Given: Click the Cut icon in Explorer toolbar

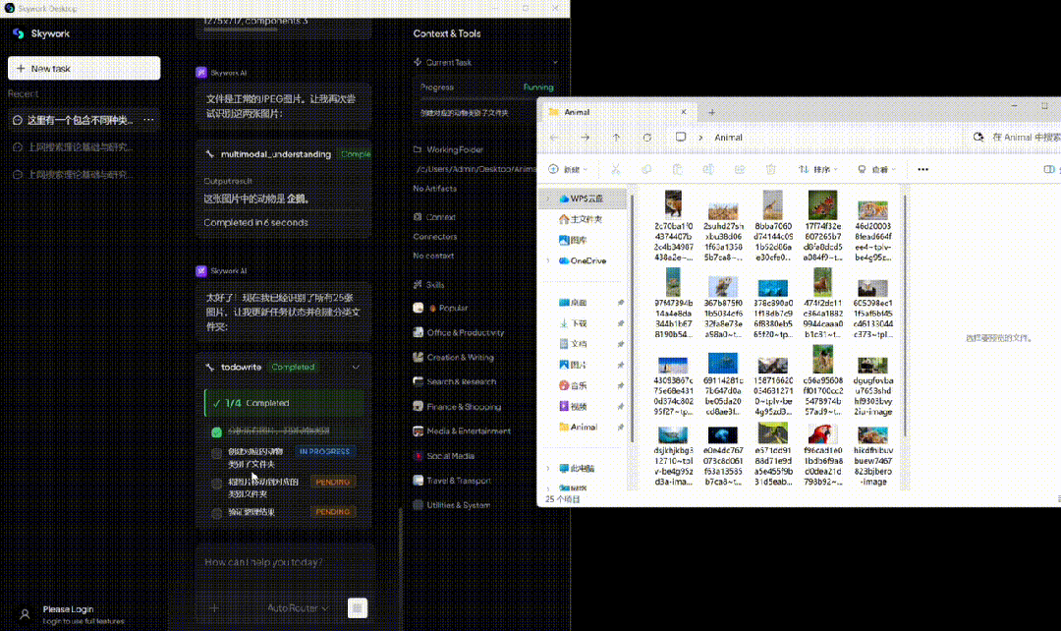Looking at the screenshot, I should coord(616,169).
